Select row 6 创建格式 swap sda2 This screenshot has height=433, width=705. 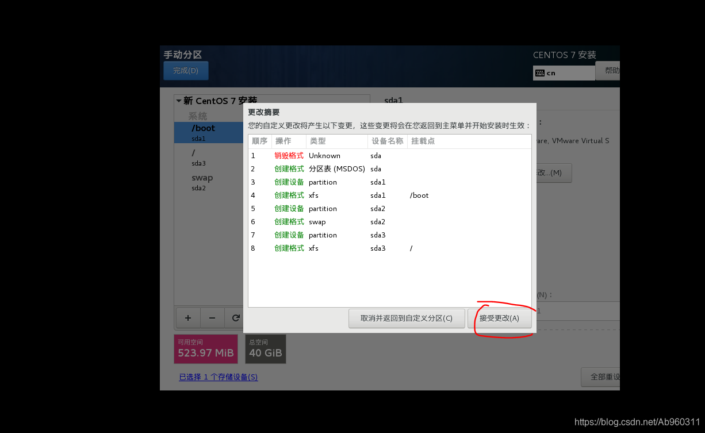pos(390,222)
